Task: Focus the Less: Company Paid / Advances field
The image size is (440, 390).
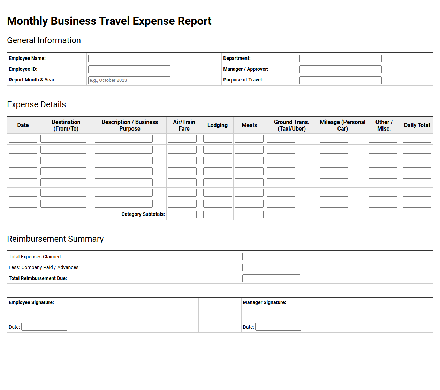Action: pos(271,267)
